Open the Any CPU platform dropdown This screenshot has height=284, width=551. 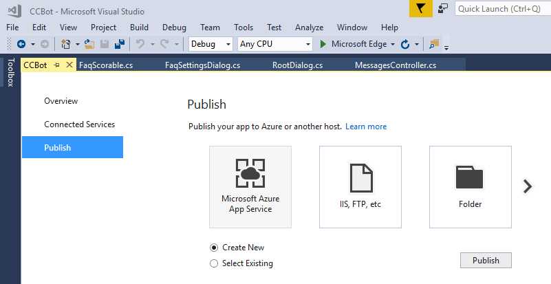pos(274,44)
